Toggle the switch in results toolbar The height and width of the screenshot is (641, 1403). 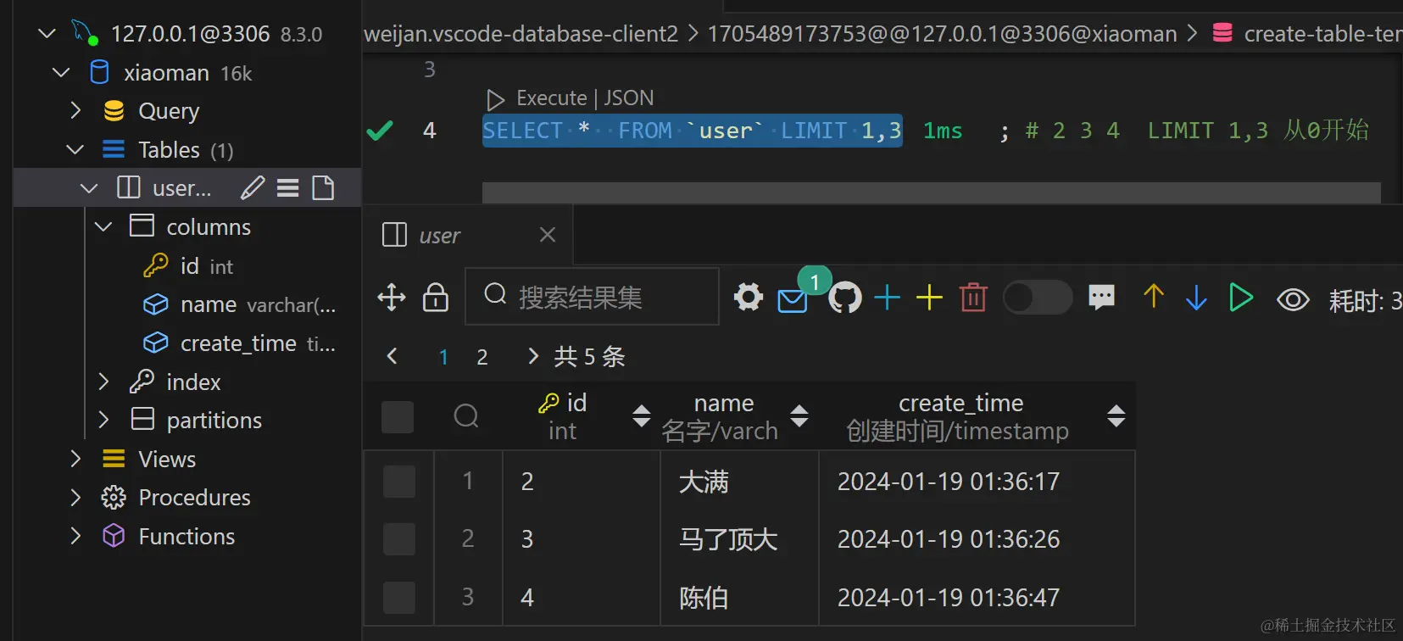1038,298
